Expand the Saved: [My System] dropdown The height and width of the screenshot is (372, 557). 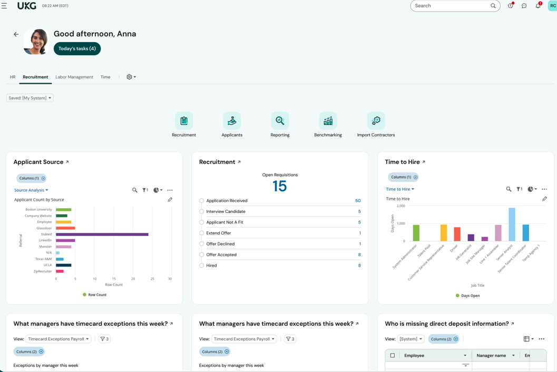coord(30,98)
